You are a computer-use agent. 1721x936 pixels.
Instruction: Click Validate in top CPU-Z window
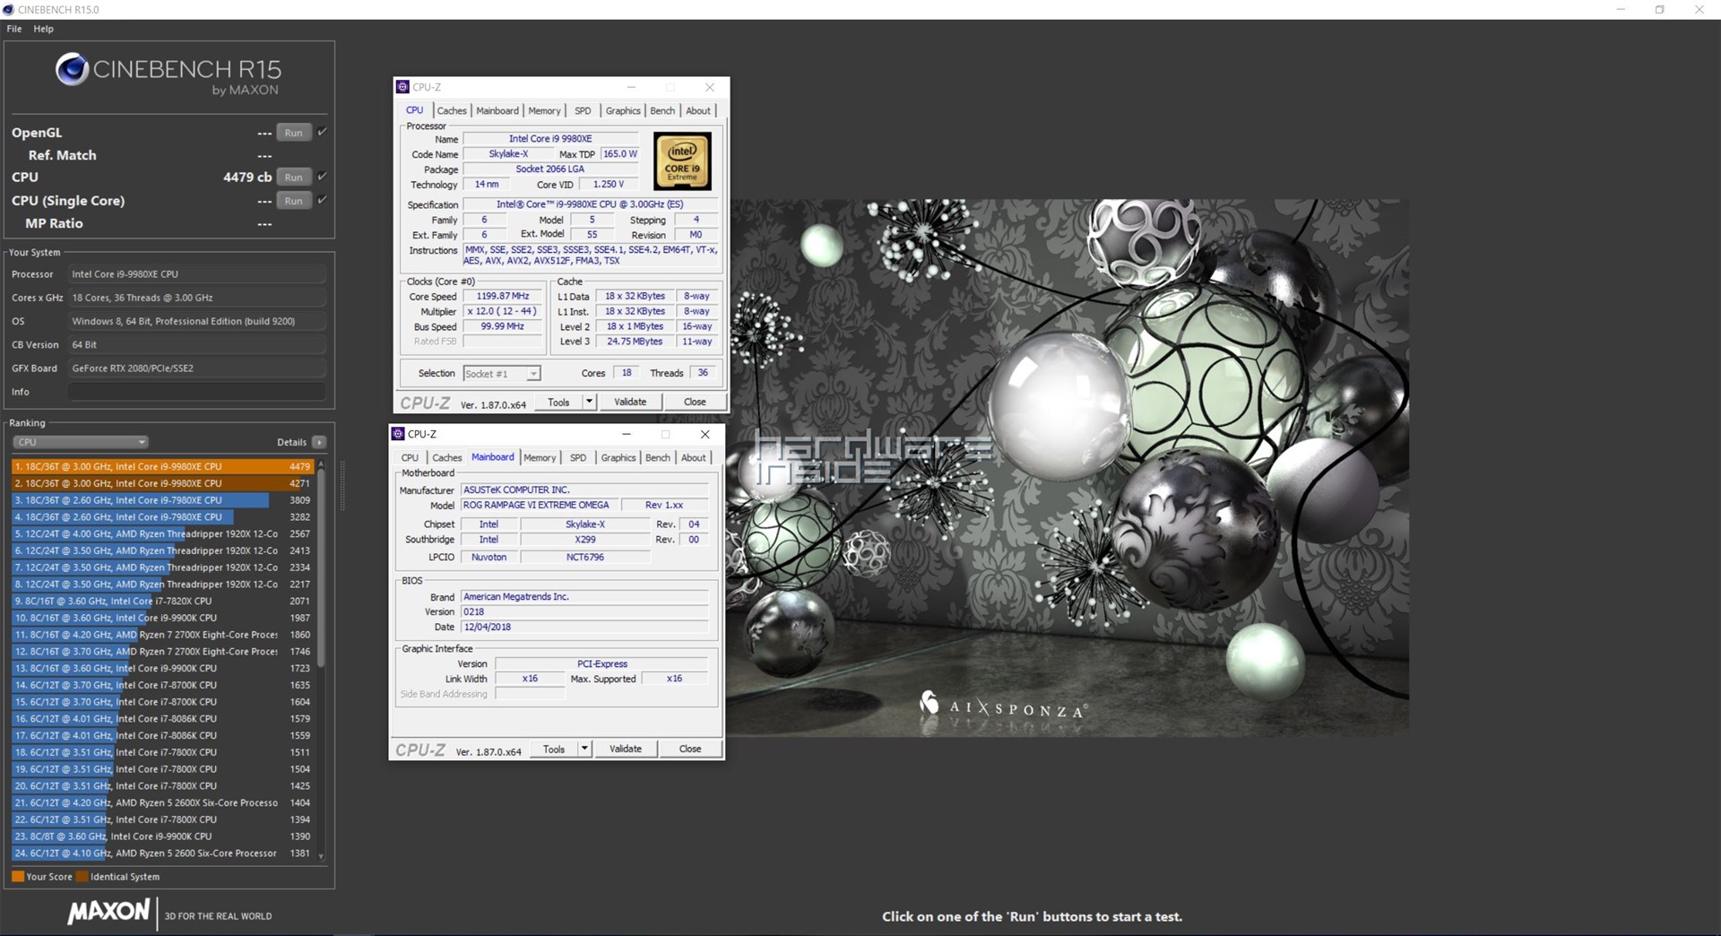coord(630,402)
